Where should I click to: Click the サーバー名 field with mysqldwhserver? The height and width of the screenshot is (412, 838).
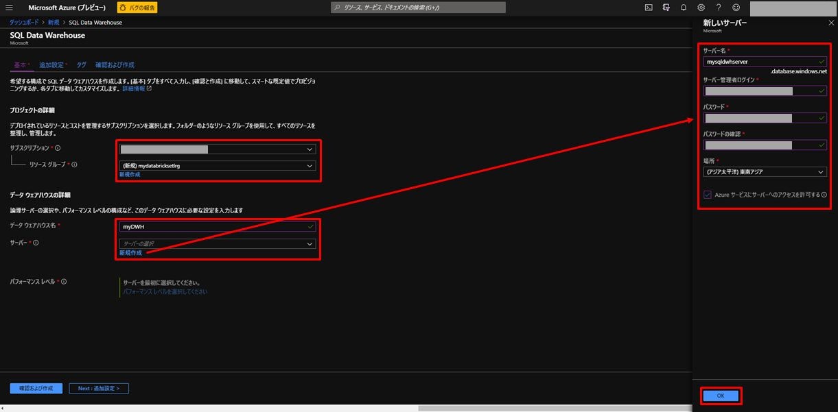pos(765,62)
